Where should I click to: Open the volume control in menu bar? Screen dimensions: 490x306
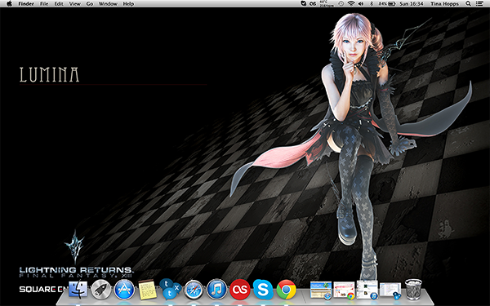pos(361,4)
